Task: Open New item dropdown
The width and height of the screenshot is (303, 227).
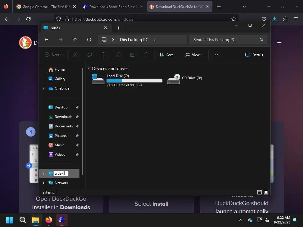Action: click(54, 55)
